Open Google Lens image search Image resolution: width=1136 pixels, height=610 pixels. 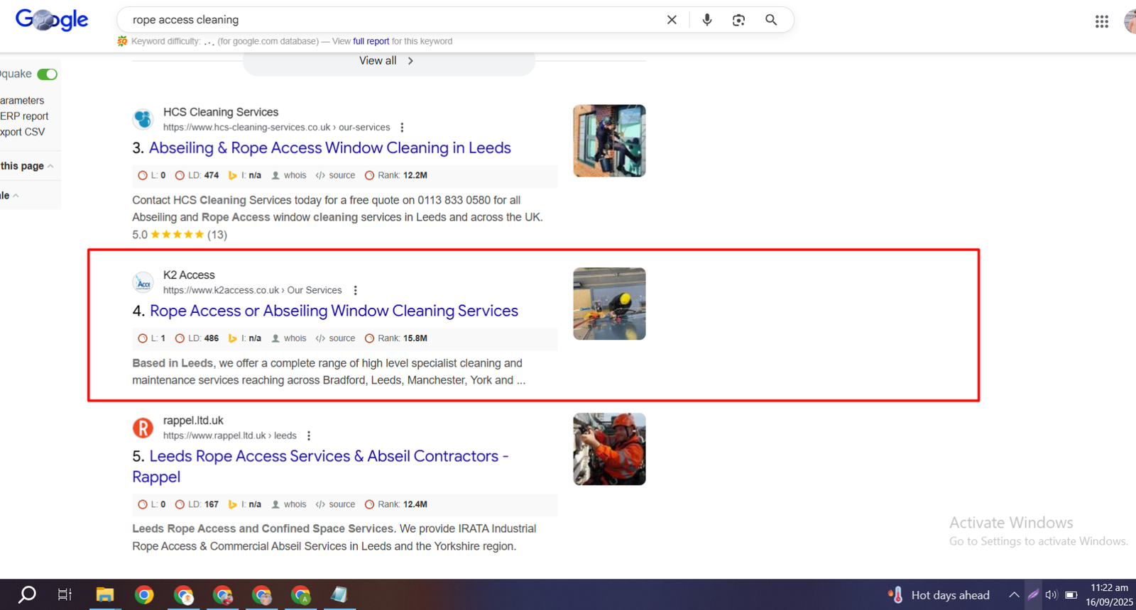(x=738, y=20)
